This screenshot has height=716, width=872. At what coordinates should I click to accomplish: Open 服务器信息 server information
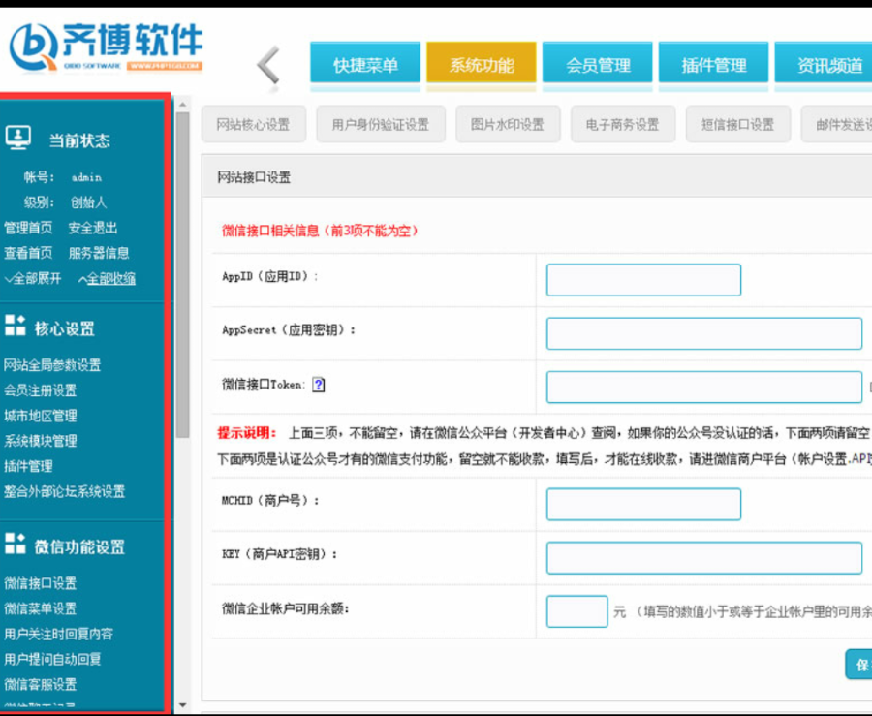(x=100, y=253)
